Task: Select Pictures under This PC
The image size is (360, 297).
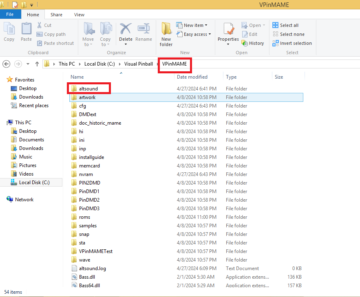Action: click(x=28, y=165)
